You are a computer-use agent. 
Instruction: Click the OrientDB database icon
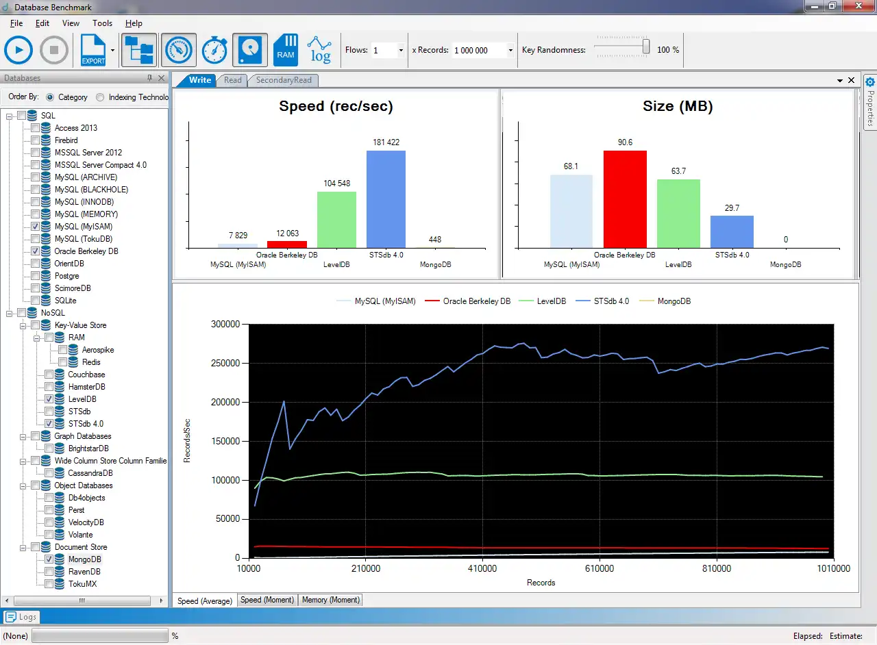pos(46,264)
